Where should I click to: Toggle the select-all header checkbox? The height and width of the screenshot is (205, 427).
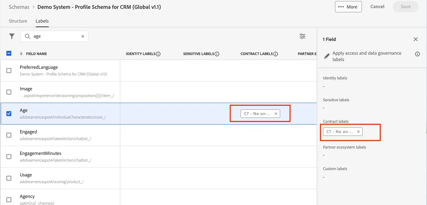point(9,54)
